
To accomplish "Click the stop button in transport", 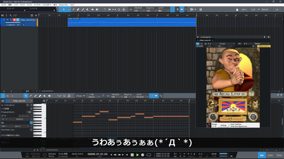I will 132,155.
